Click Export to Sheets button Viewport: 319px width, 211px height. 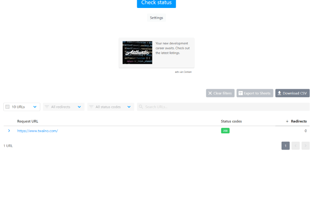tap(255, 93)
